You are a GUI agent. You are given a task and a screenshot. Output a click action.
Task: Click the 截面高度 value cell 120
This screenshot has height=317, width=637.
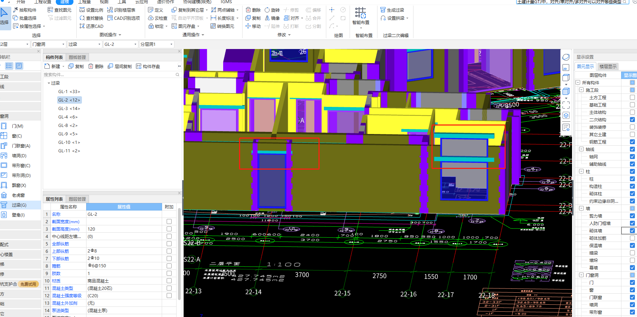(x=124, y=229)
